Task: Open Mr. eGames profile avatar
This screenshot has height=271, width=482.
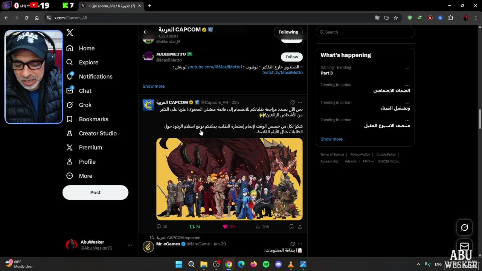Action: (x=148, y=247)
